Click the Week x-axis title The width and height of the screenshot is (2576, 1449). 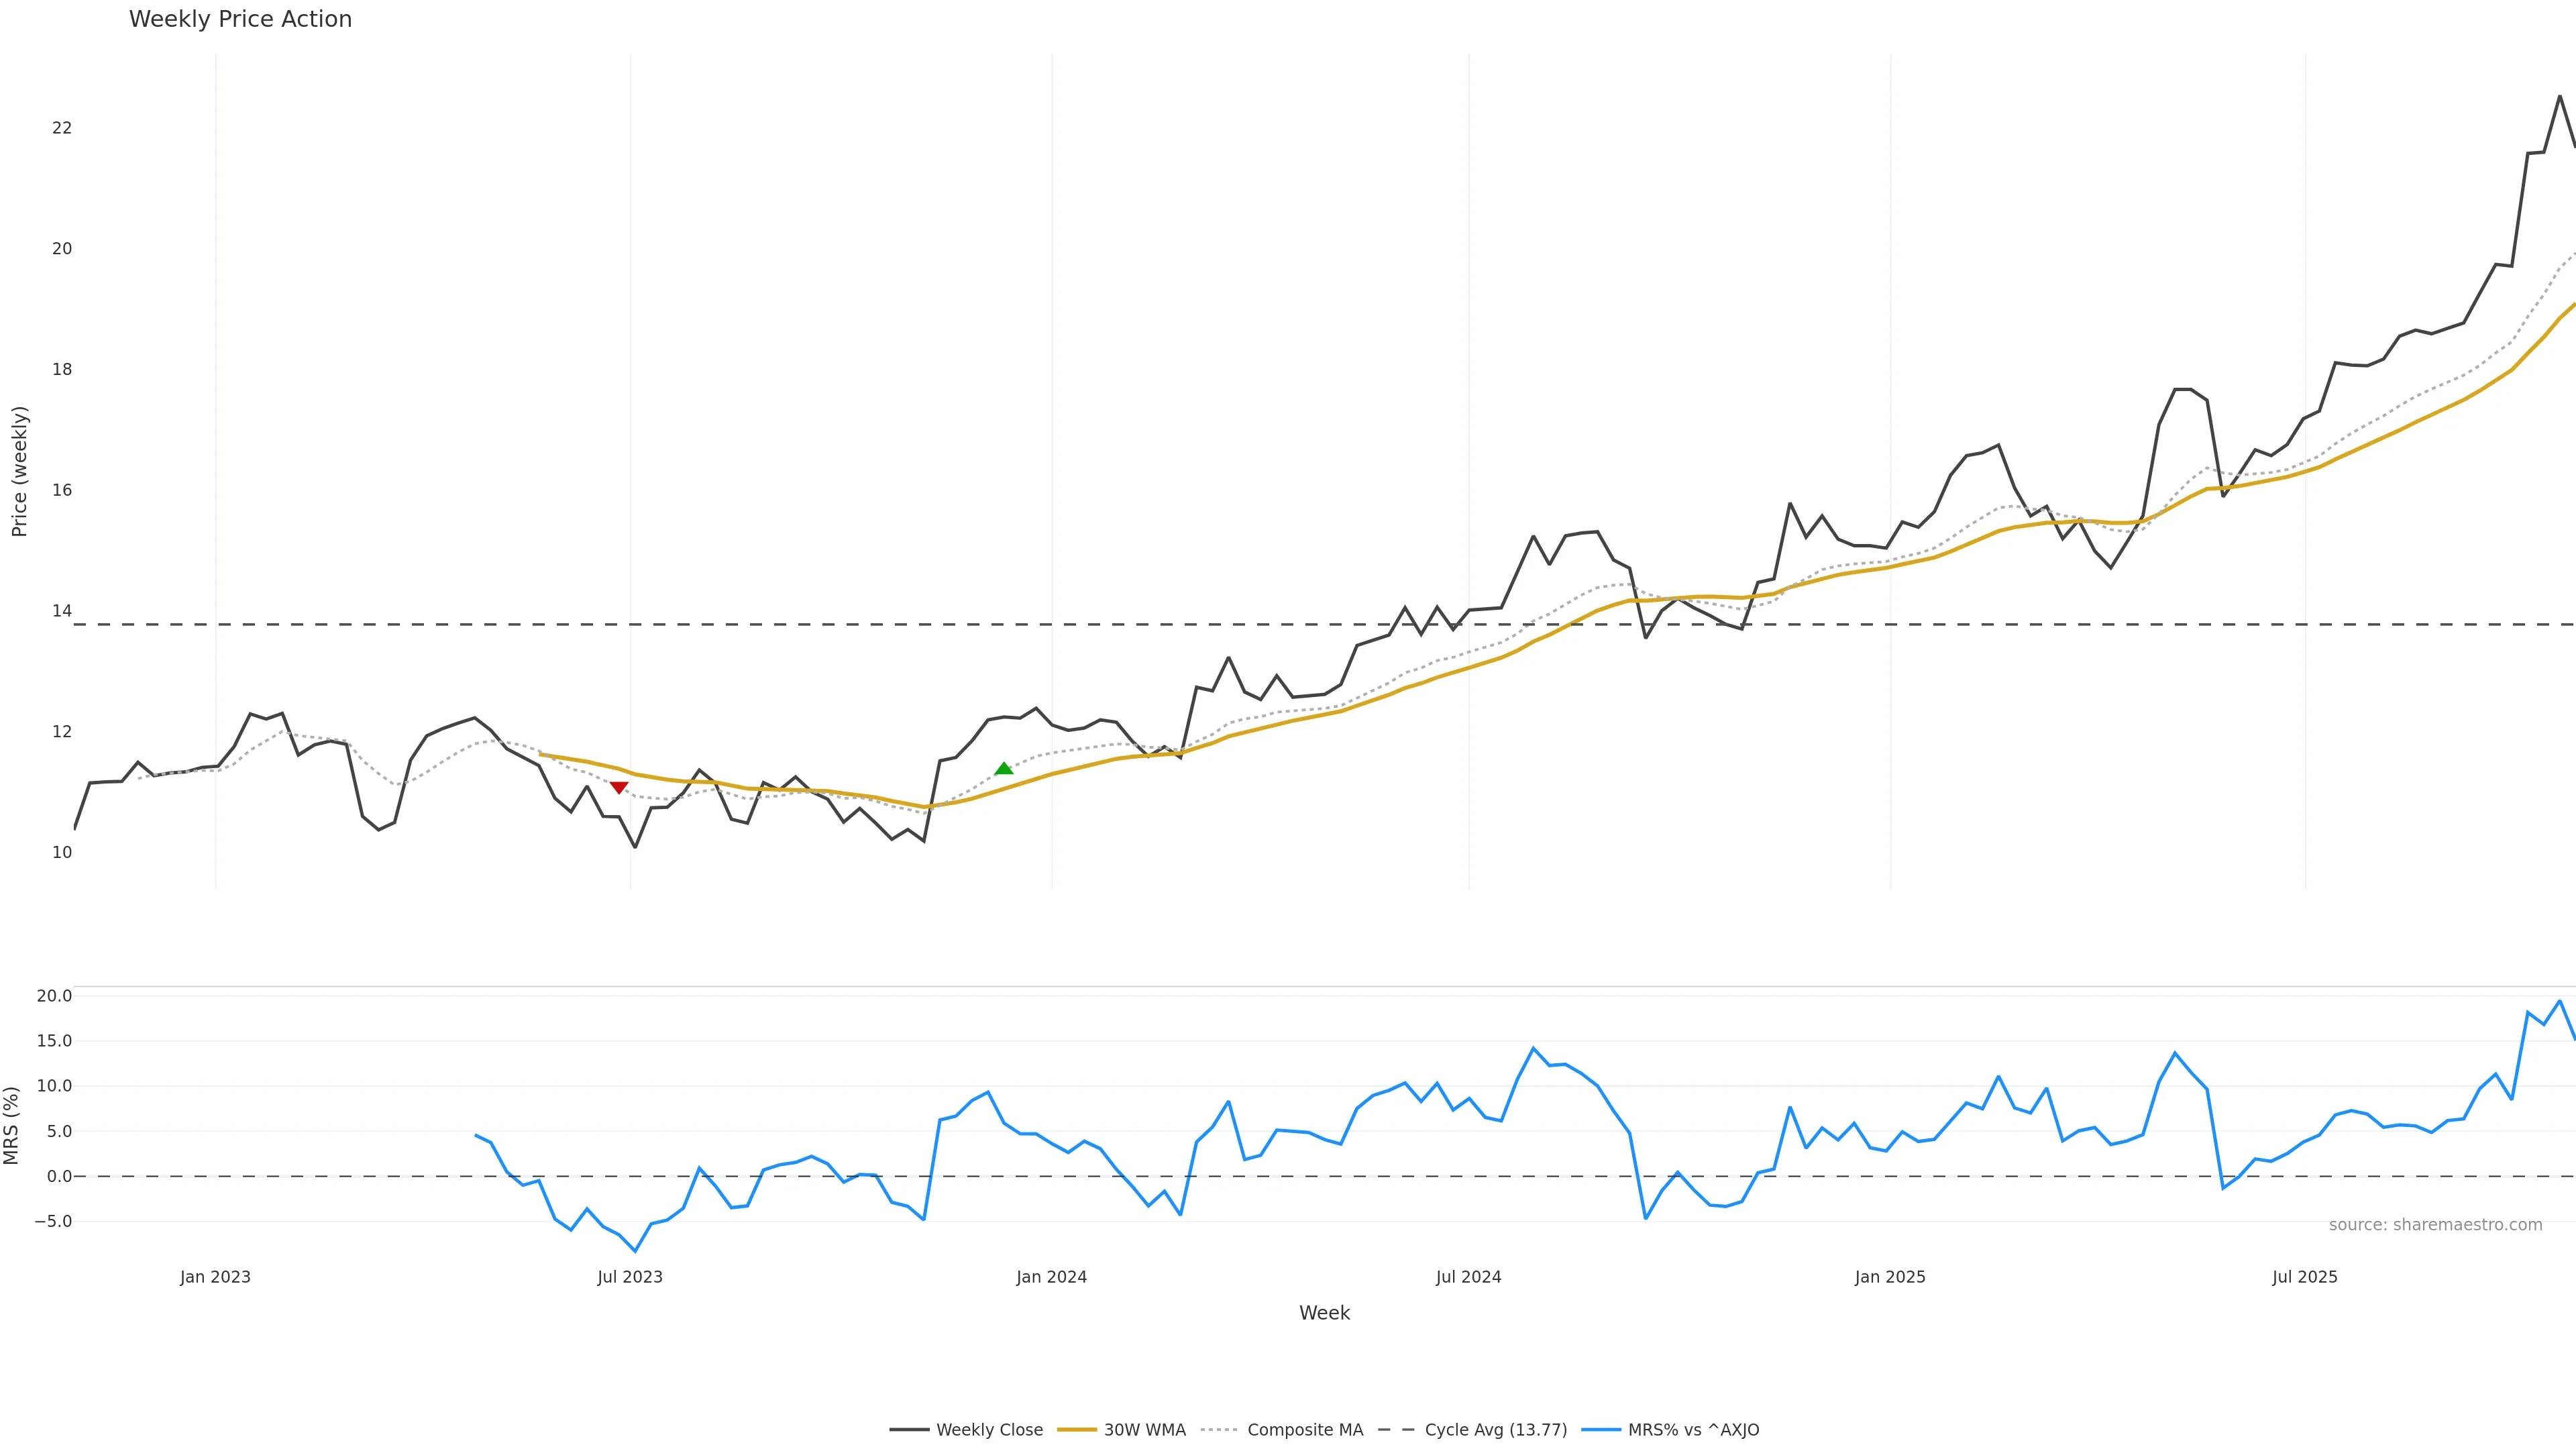pos(1324,1313)
